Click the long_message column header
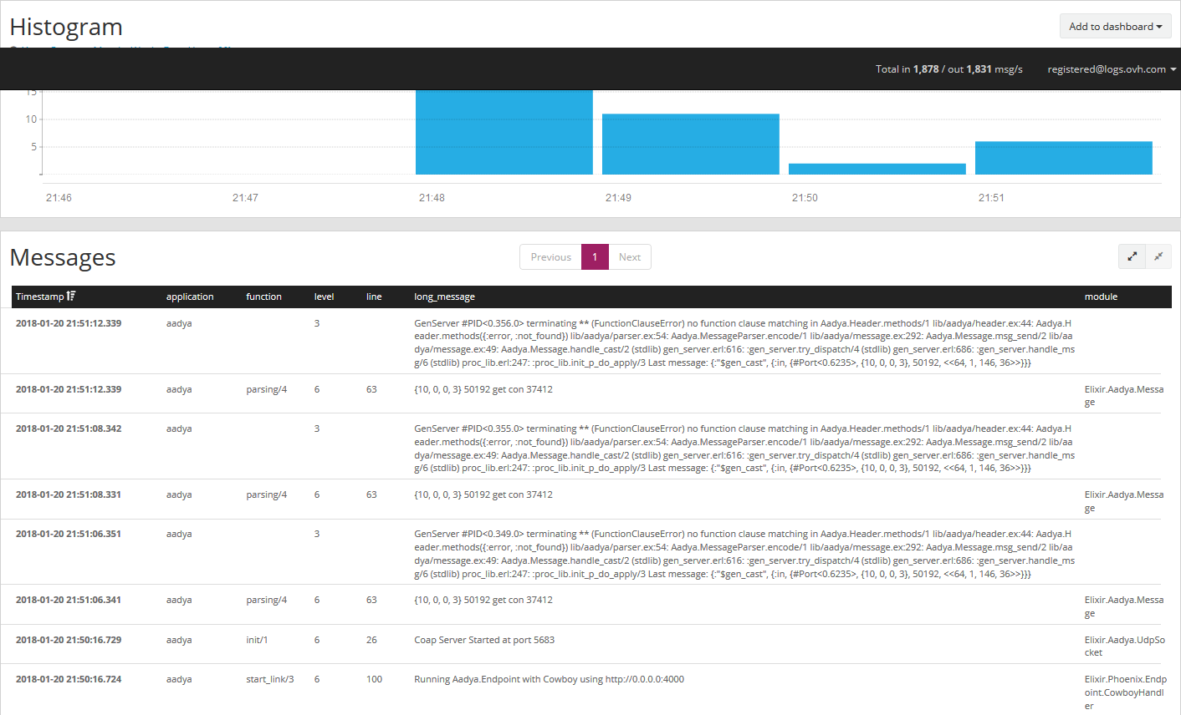Image resolution: width=1181 pixels, height=715 pixels. 444,297
